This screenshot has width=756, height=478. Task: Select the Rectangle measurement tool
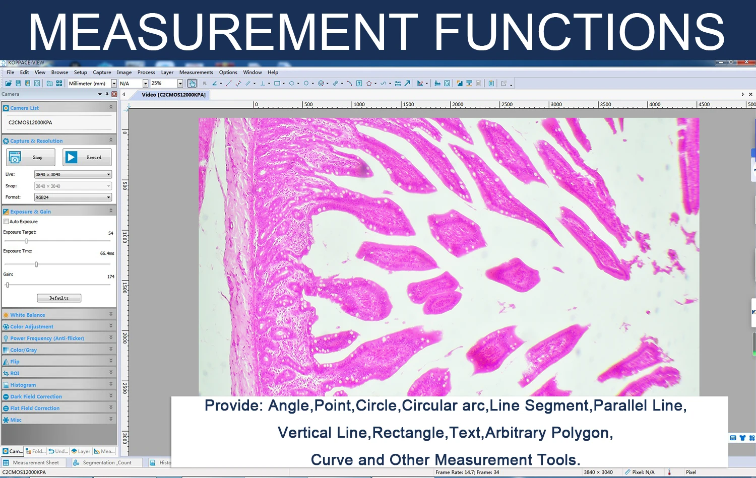click(277, 84)
